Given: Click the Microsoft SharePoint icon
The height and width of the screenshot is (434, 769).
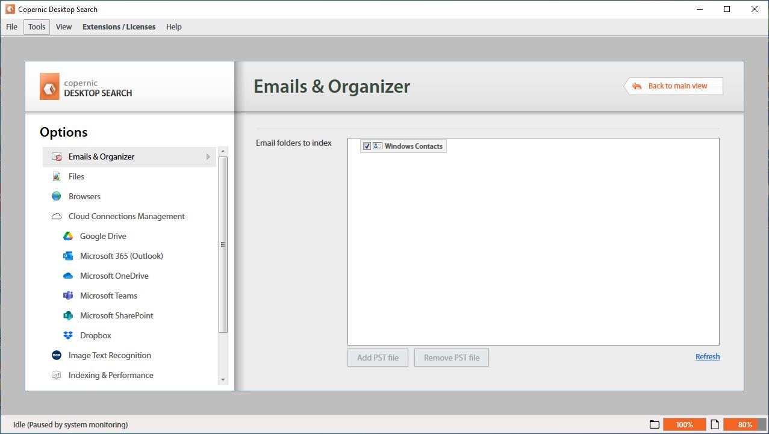Looking at the screenshot, I should coord(68,315).
